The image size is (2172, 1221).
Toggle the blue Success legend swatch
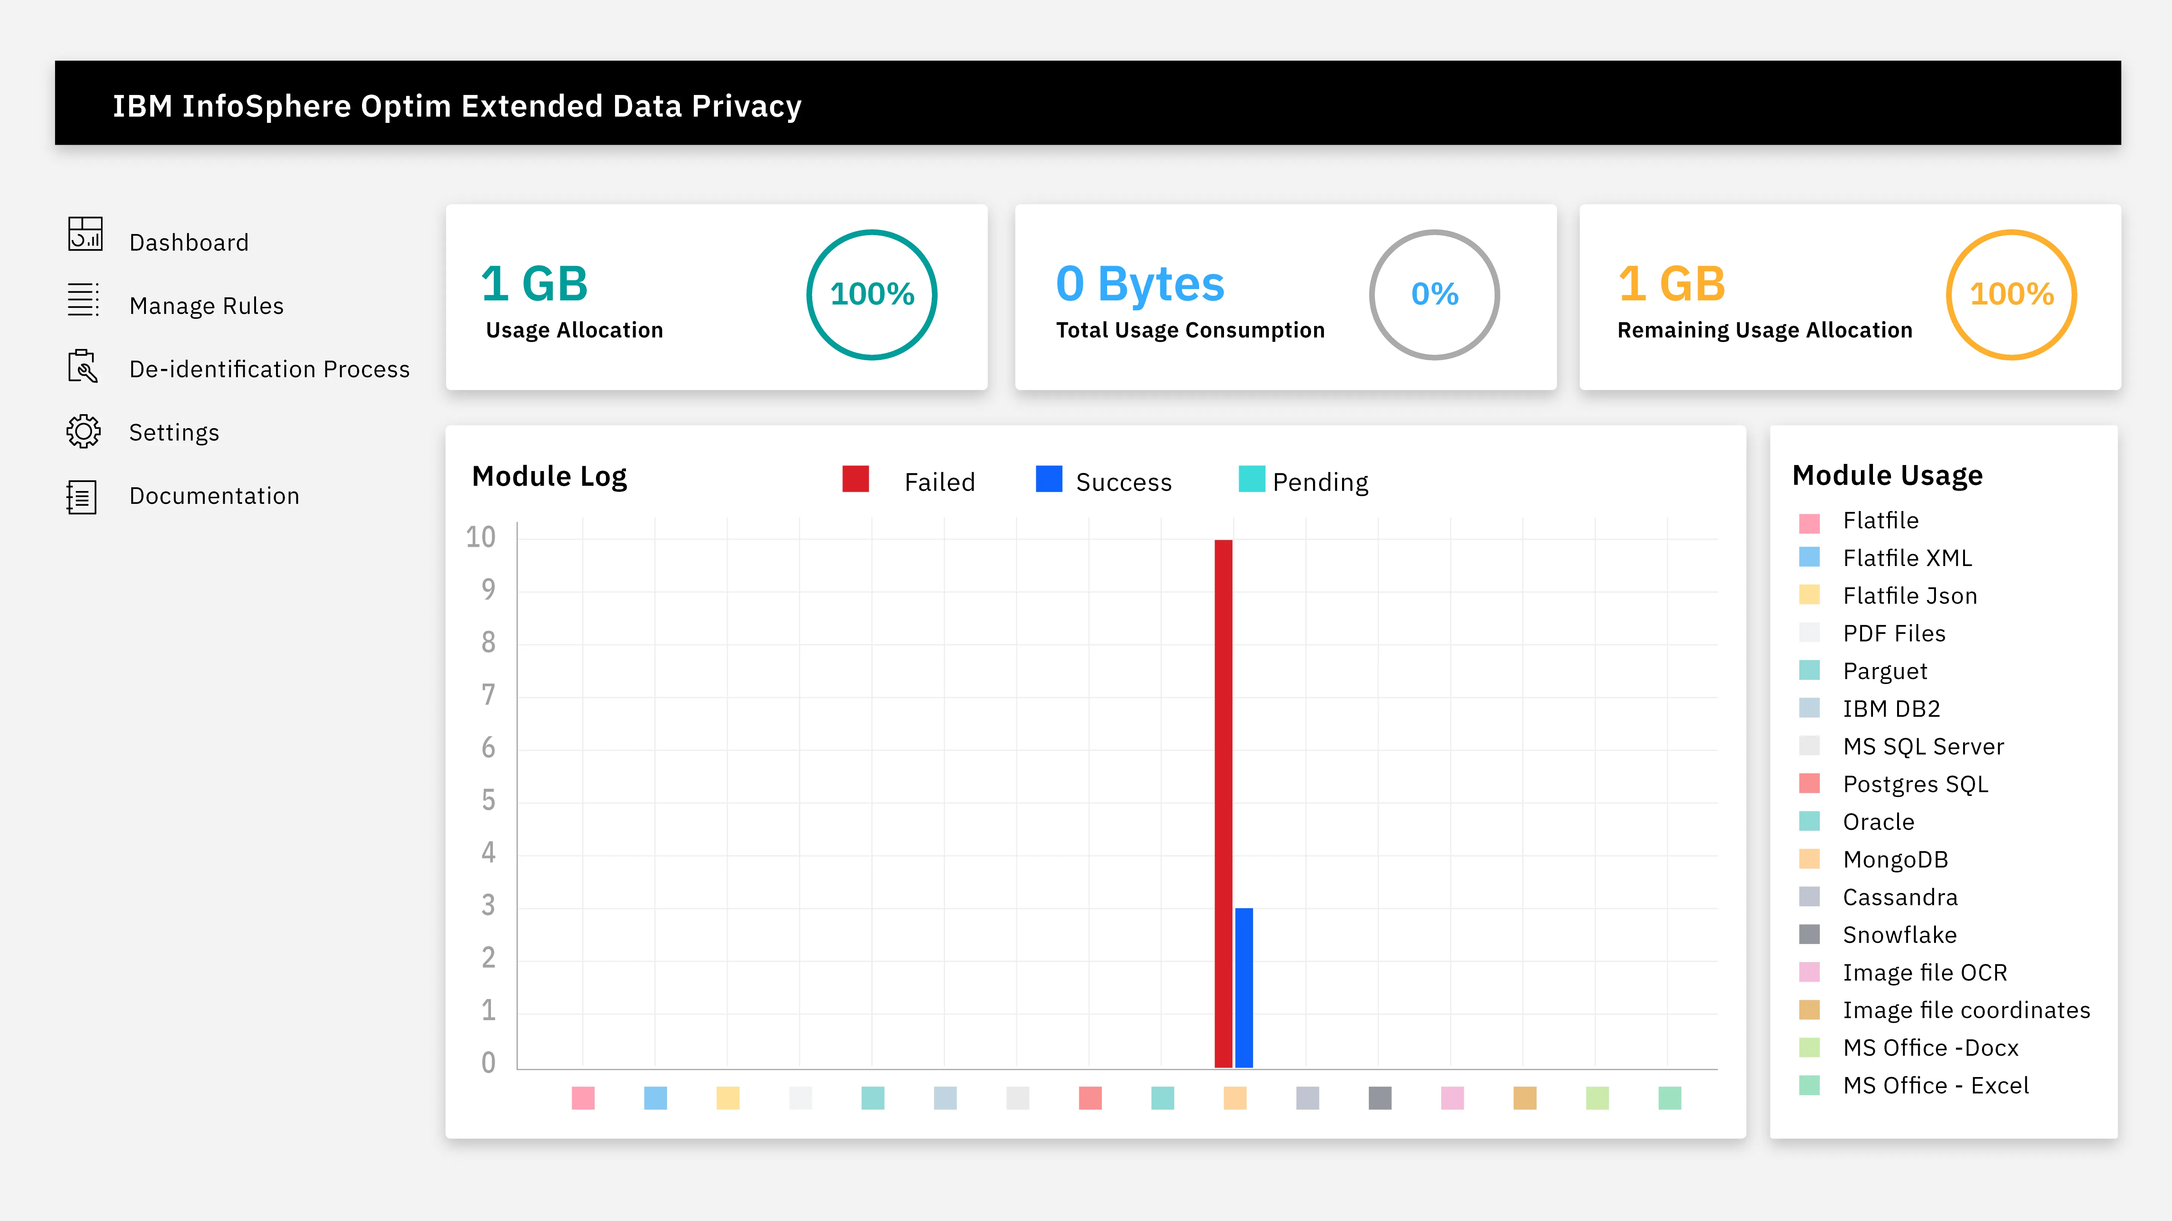click(x=1049, y=479)
